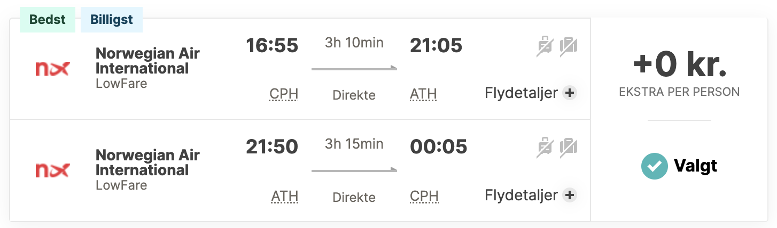Click ATH departure airport code, return
This screenshot has width=777, height=228.
[x=284, y=197]
